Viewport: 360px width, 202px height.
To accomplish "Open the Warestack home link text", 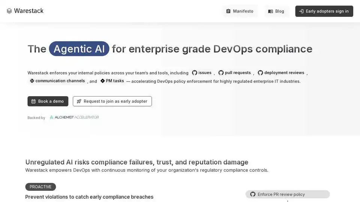I will coord(29,11).
